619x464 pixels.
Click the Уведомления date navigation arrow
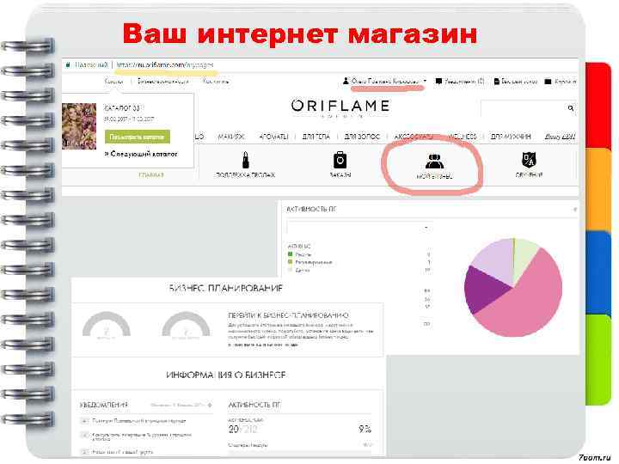(210, 406)
